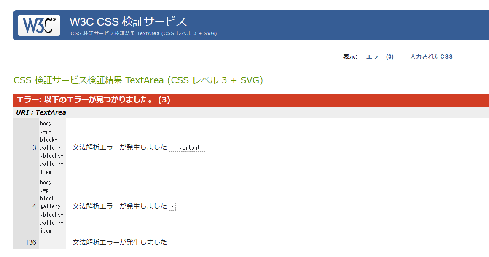Open the W3C CSS 検証サービス title link
The width and height of the screenshot is (489, 257).
[x=128, y=21]
